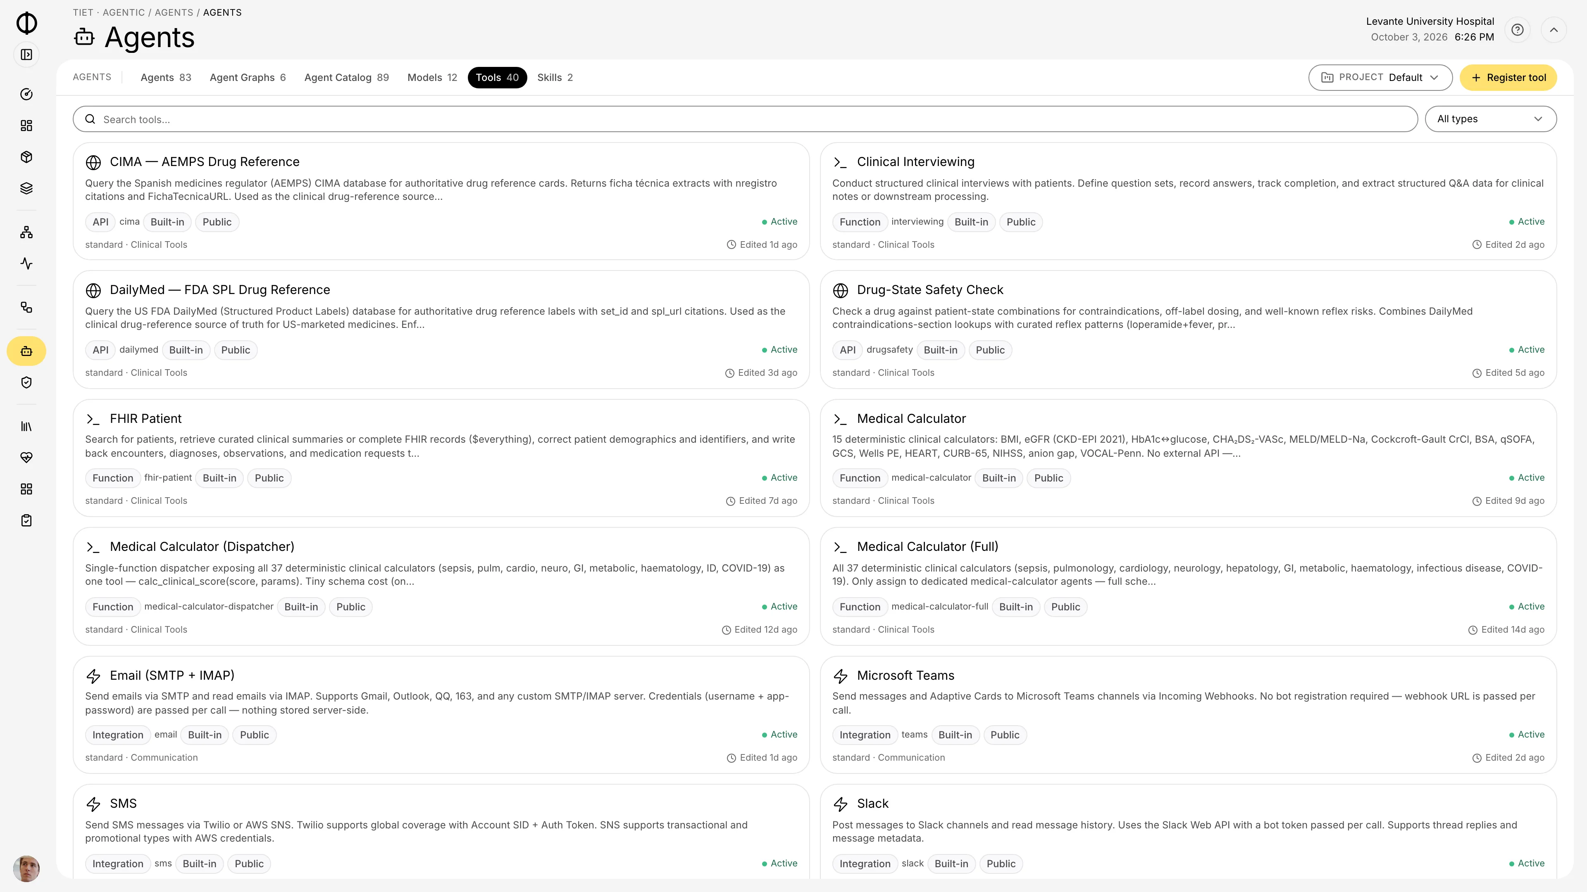Open the Medical Calculator (Dispatcher) card
Viewport: 1587px width, 892px height.
441,586
